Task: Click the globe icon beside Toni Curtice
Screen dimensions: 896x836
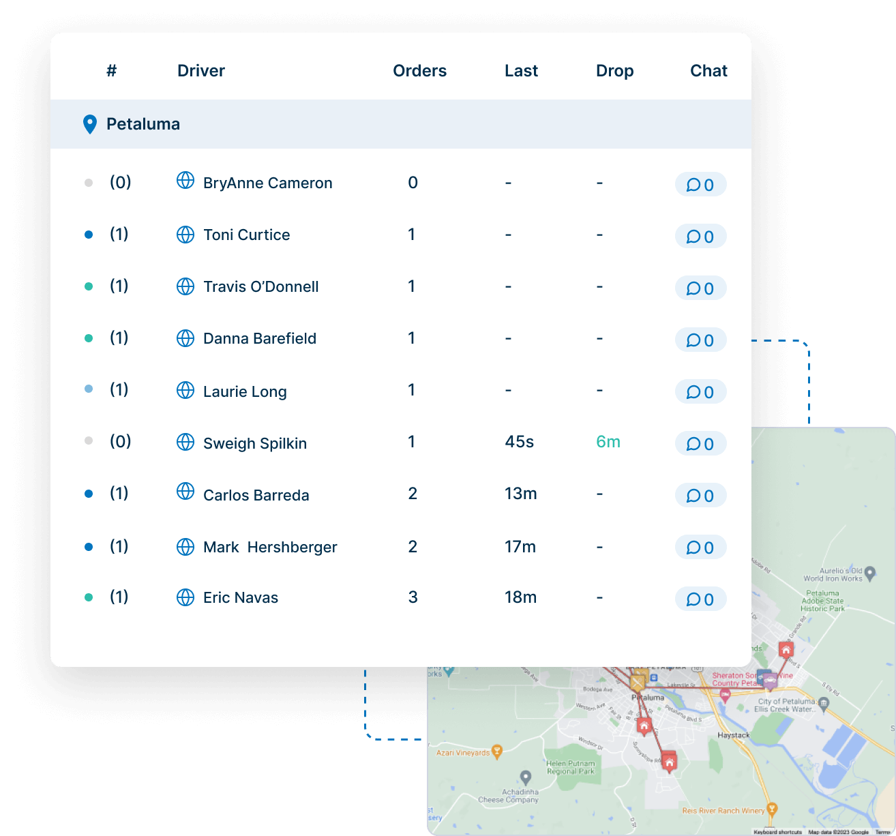Action: tap(185, 235)
